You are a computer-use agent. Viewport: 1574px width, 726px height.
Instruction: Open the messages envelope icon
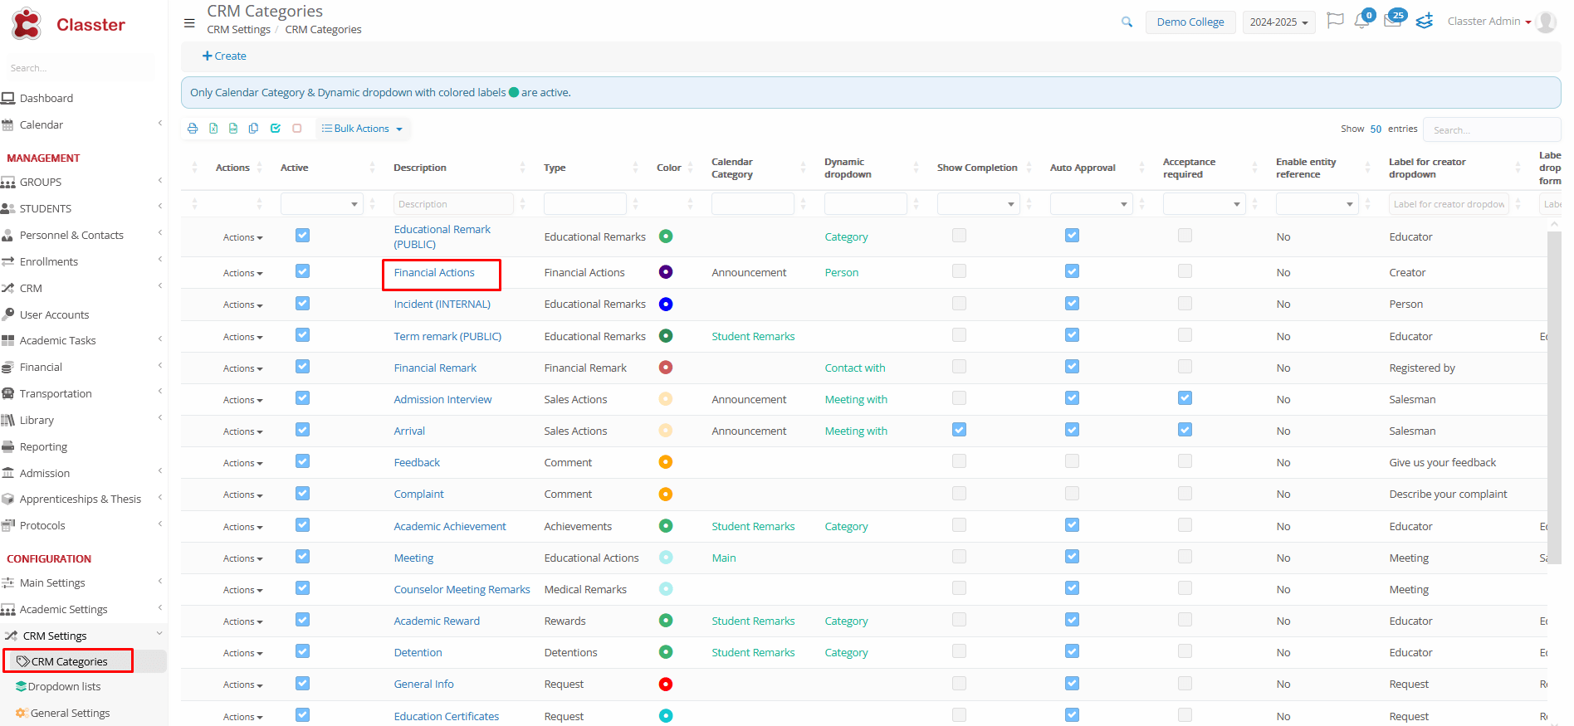pyautogui.click(x=1392, y=21)
